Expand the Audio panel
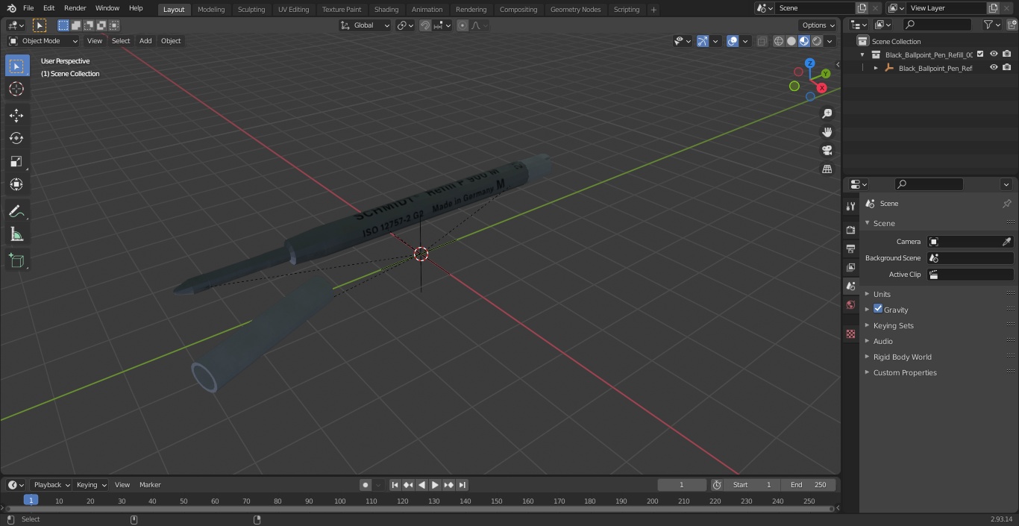 (883, 341)
